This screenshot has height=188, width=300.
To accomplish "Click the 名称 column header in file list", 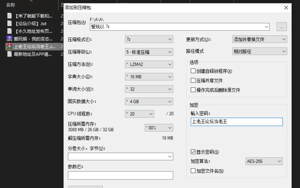I will (x=11, y=5).
